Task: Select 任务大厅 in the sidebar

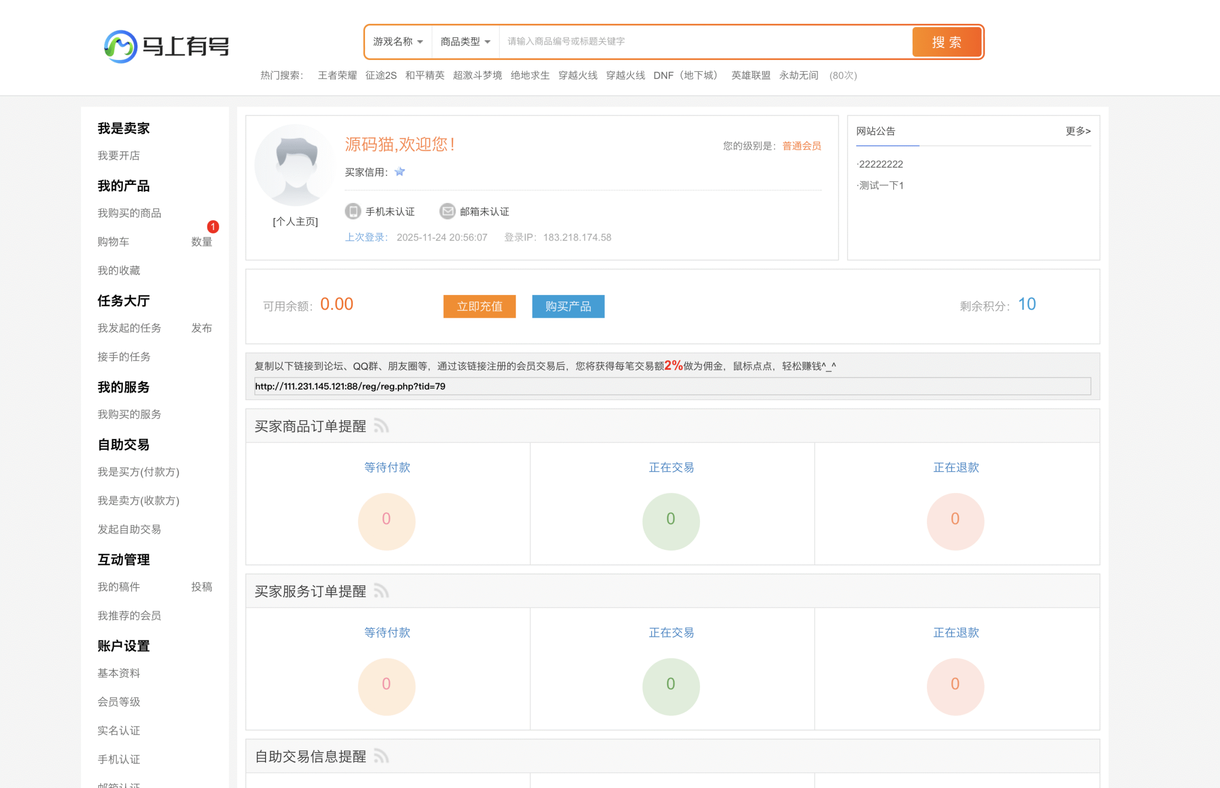Action: [x=123, y=301]
